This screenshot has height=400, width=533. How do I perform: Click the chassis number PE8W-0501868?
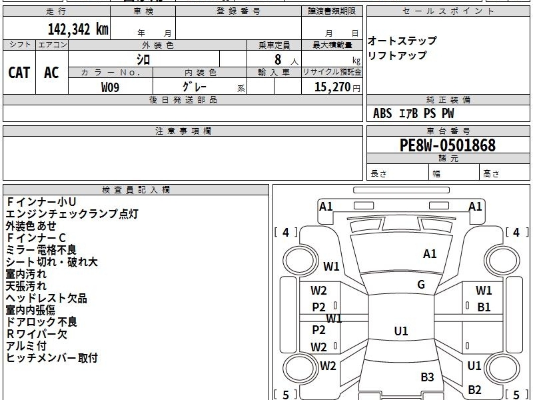click(448, 145)
